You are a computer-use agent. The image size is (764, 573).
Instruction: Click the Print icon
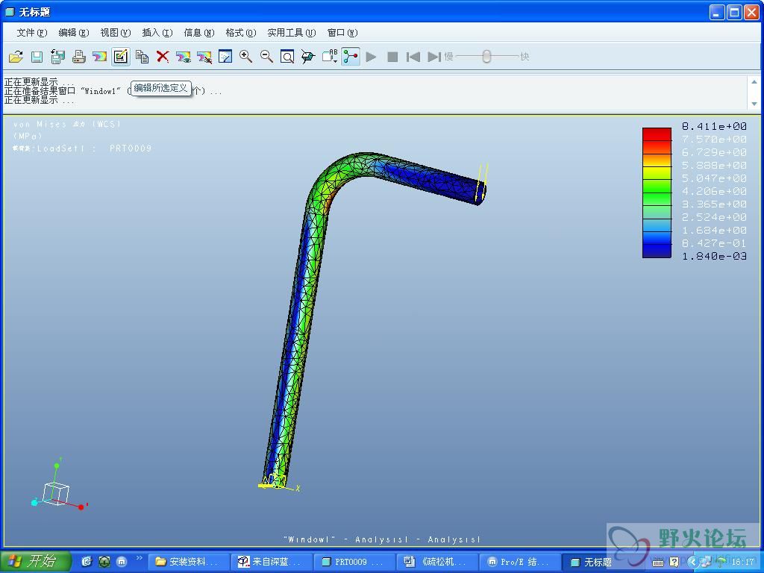click(x=78, y=57)
